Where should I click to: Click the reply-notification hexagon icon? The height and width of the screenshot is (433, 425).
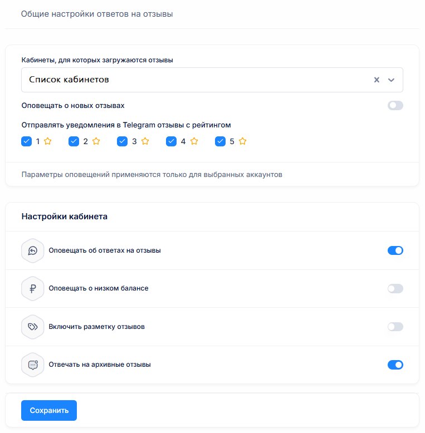click(32, 250)
